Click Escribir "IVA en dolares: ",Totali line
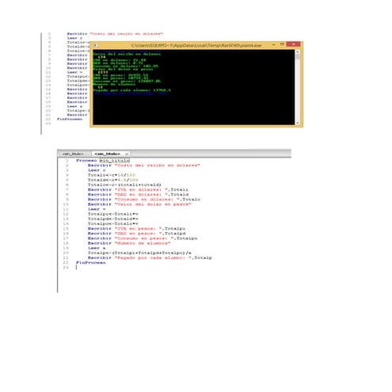The image size is (392, 392). pyautogui.click(x=138, y=190)
